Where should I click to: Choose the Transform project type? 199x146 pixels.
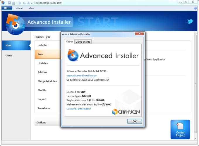click(48, 108)
